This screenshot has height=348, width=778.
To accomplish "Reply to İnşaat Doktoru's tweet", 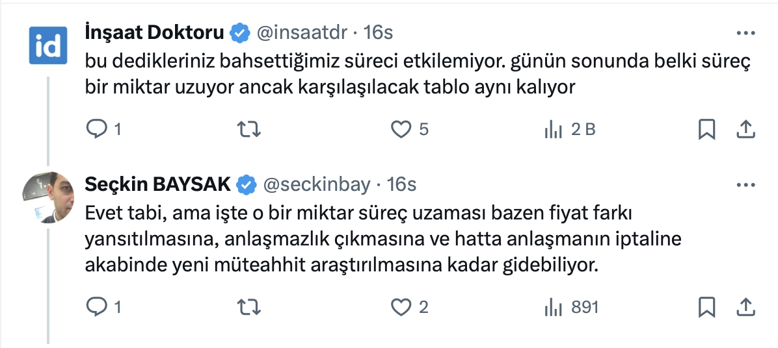I will 96,130.
